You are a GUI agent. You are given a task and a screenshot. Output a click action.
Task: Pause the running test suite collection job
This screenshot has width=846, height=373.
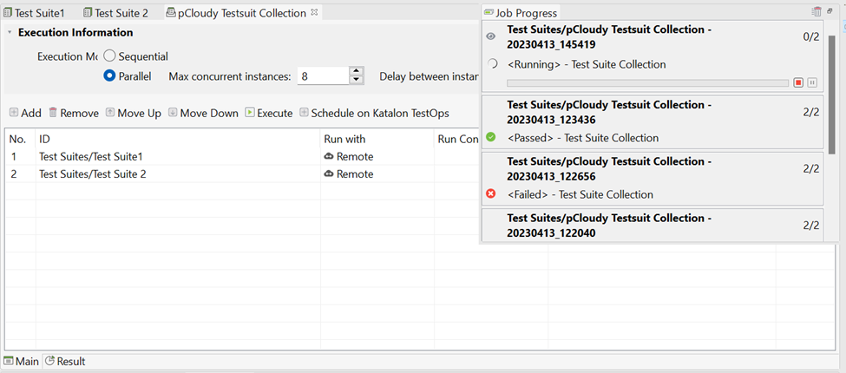pyautogui.click(x=812, y=82)
